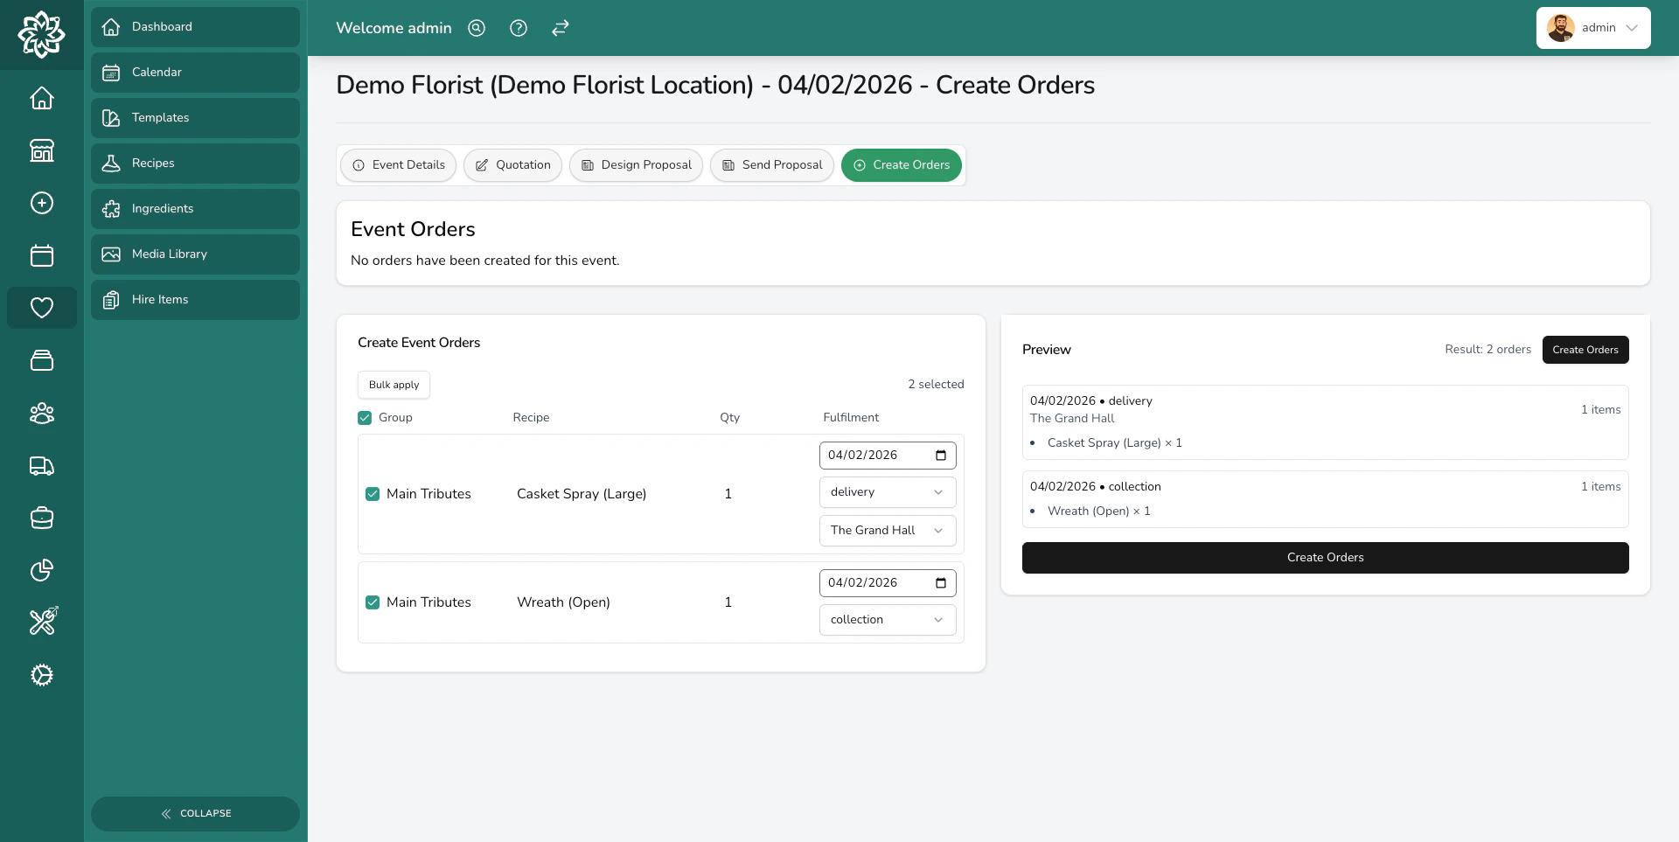Expand the collection dropdown for Wreath (Open)
1679x842 pixels.
[887, 619]
